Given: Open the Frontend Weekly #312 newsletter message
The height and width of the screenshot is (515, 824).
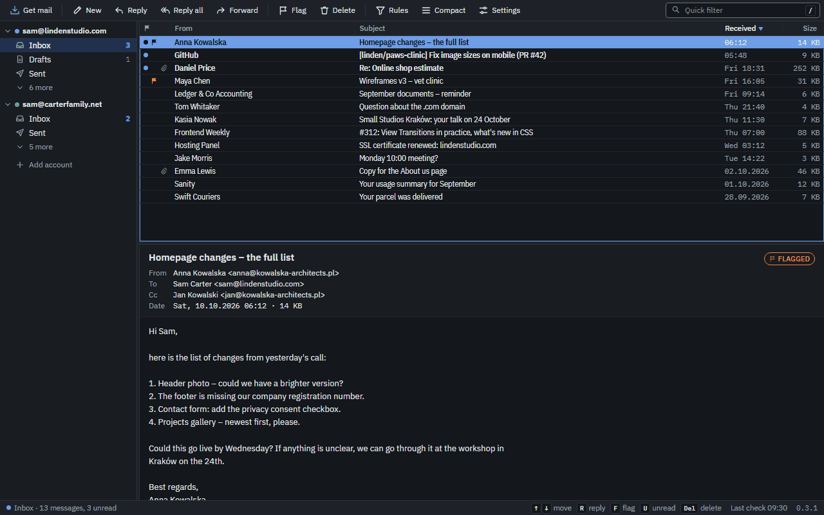Looking at the screenshot, I should pyautogui.click(x=482, y=133).
